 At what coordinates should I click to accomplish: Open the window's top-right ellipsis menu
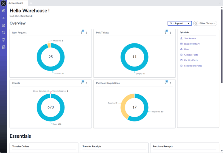coord(220,3)
